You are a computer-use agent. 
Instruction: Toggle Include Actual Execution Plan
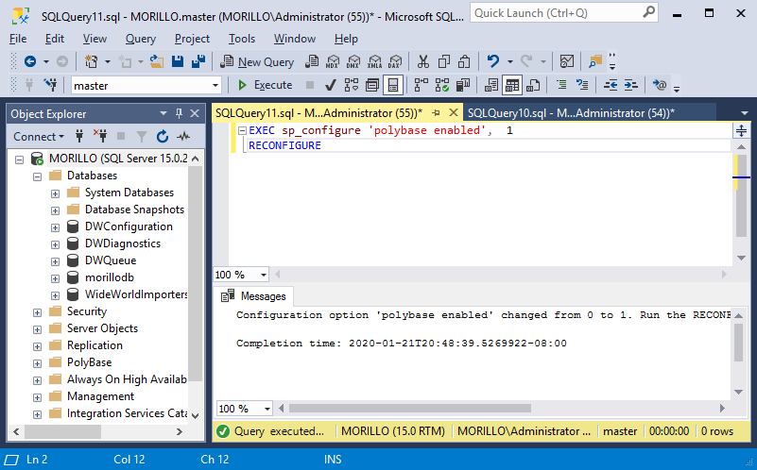point(422,85)
